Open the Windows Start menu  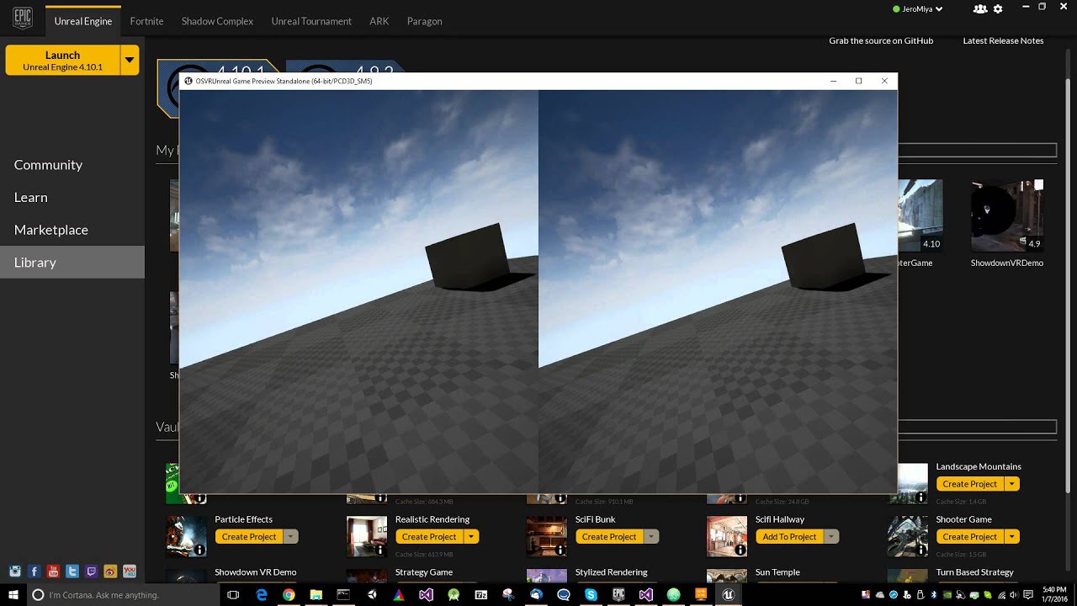click(x=13, y=595)
